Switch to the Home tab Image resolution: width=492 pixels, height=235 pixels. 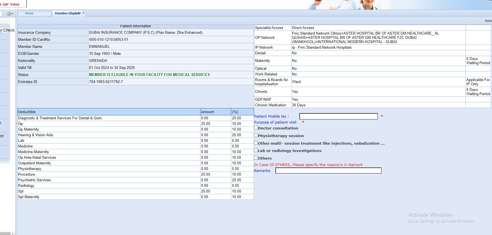point(29,13)
